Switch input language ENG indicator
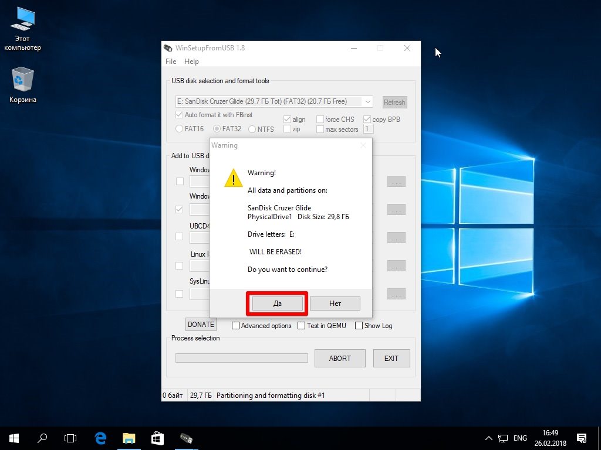 pos(520,438)
